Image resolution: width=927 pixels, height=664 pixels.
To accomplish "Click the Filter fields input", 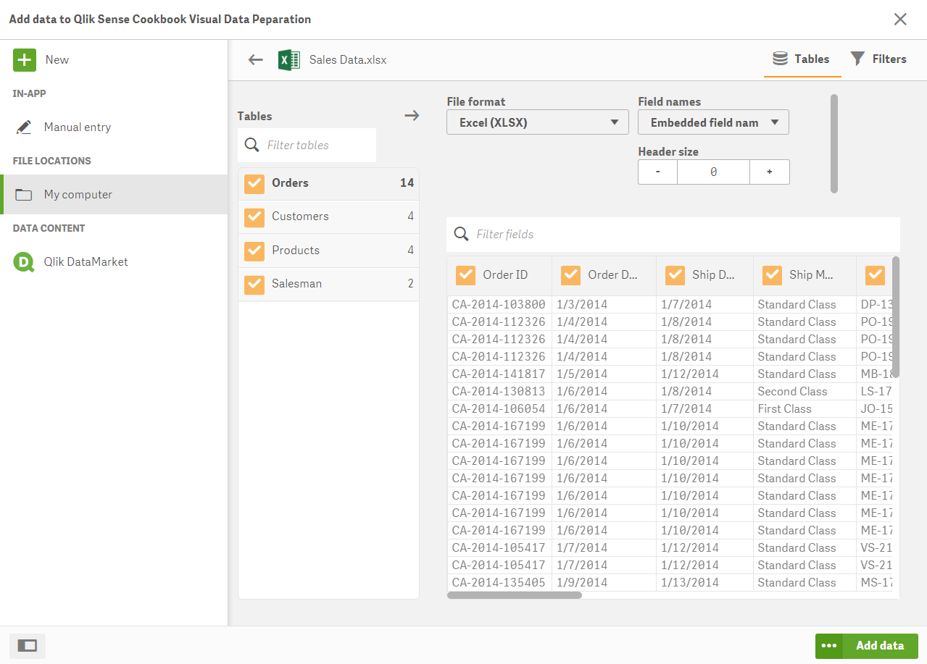I will [673, 234].
